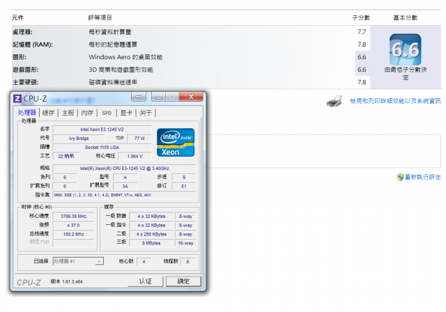
Task: Click the thread count value 8
Action: coord(187,261)
